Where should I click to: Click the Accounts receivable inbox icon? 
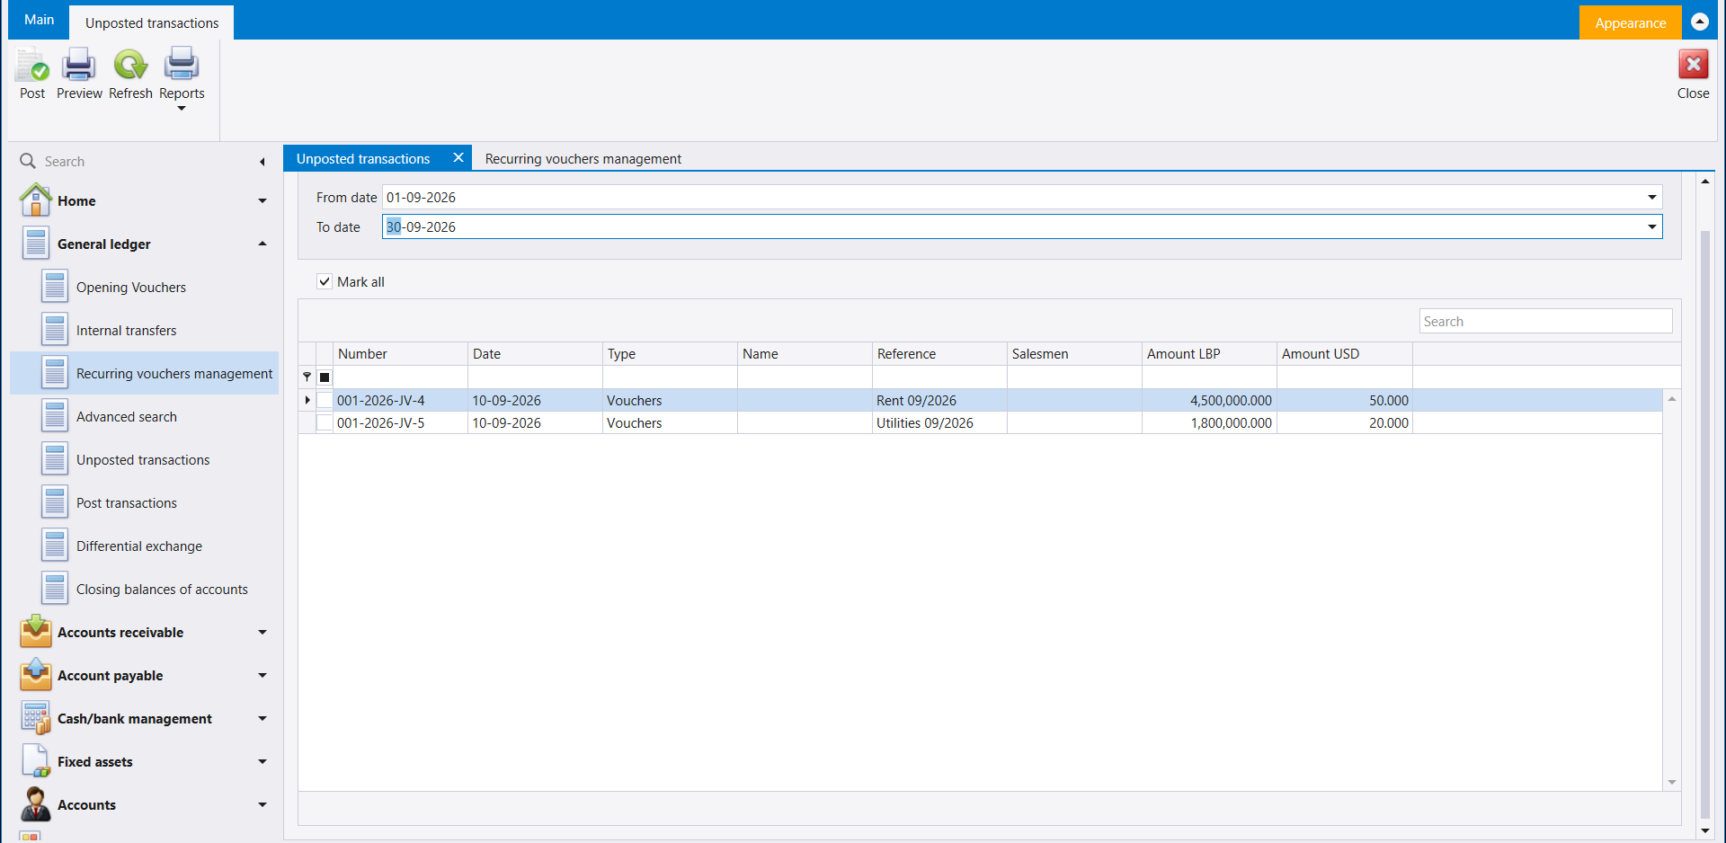pos(36,631)
